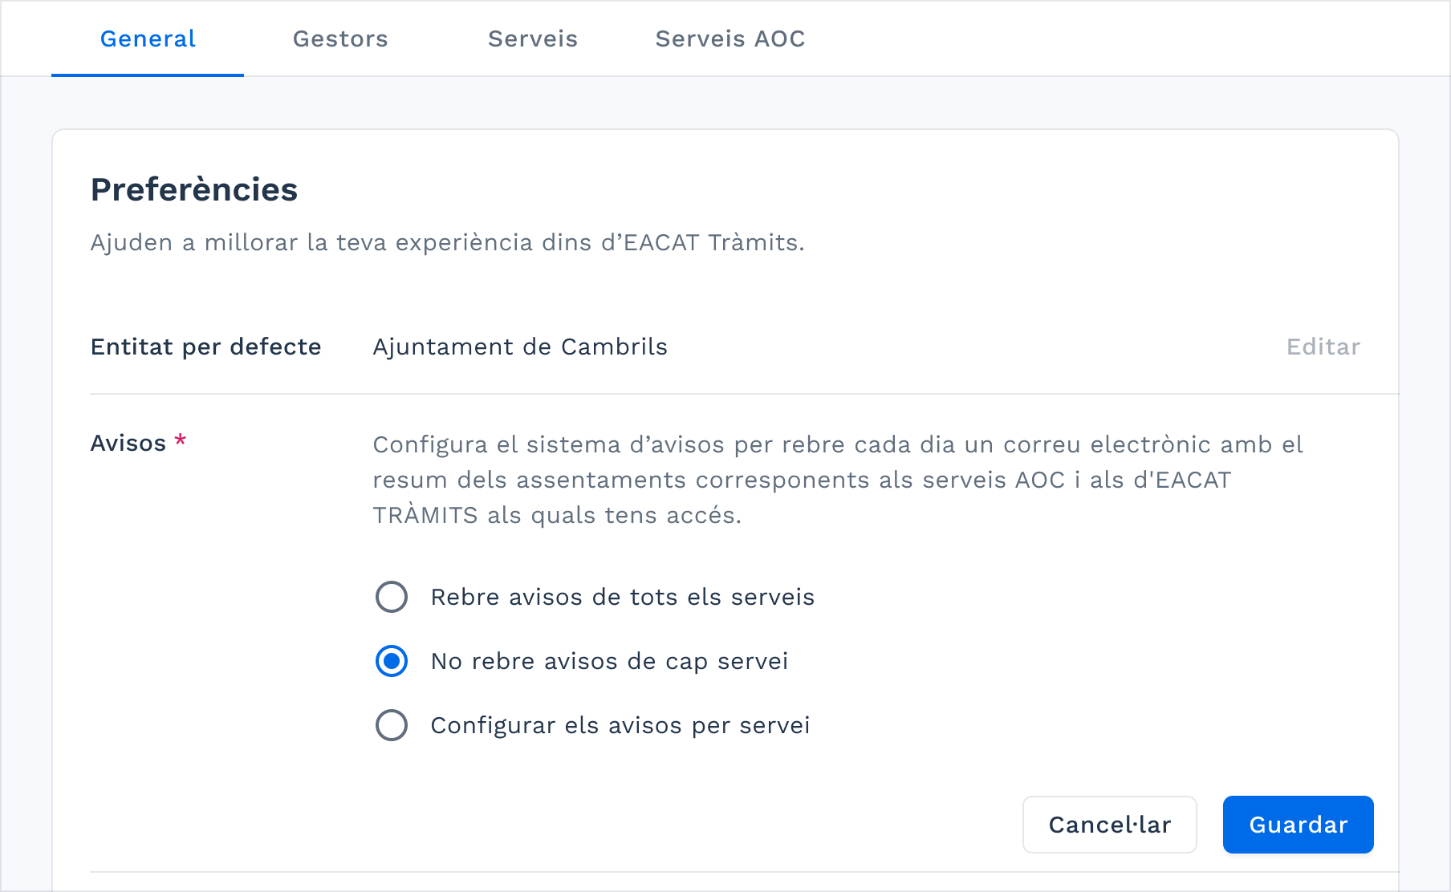Click the Avisos required field label
Viewport: 1451px width, 892px height.
coord(128,442)
